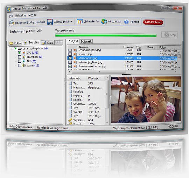The width and height of the screenshot is (189, 178).
Task: Click file icon of elewacja_final.jpg row
Action: point(75,62)
